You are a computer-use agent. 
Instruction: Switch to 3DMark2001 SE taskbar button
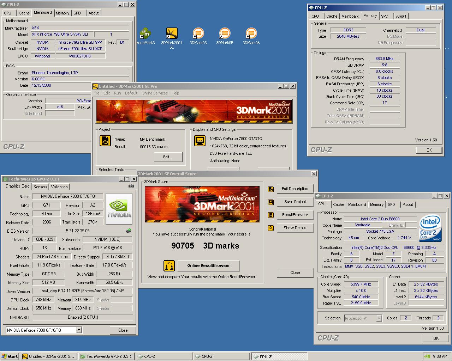pyautogui.click(x=48, y=356)
